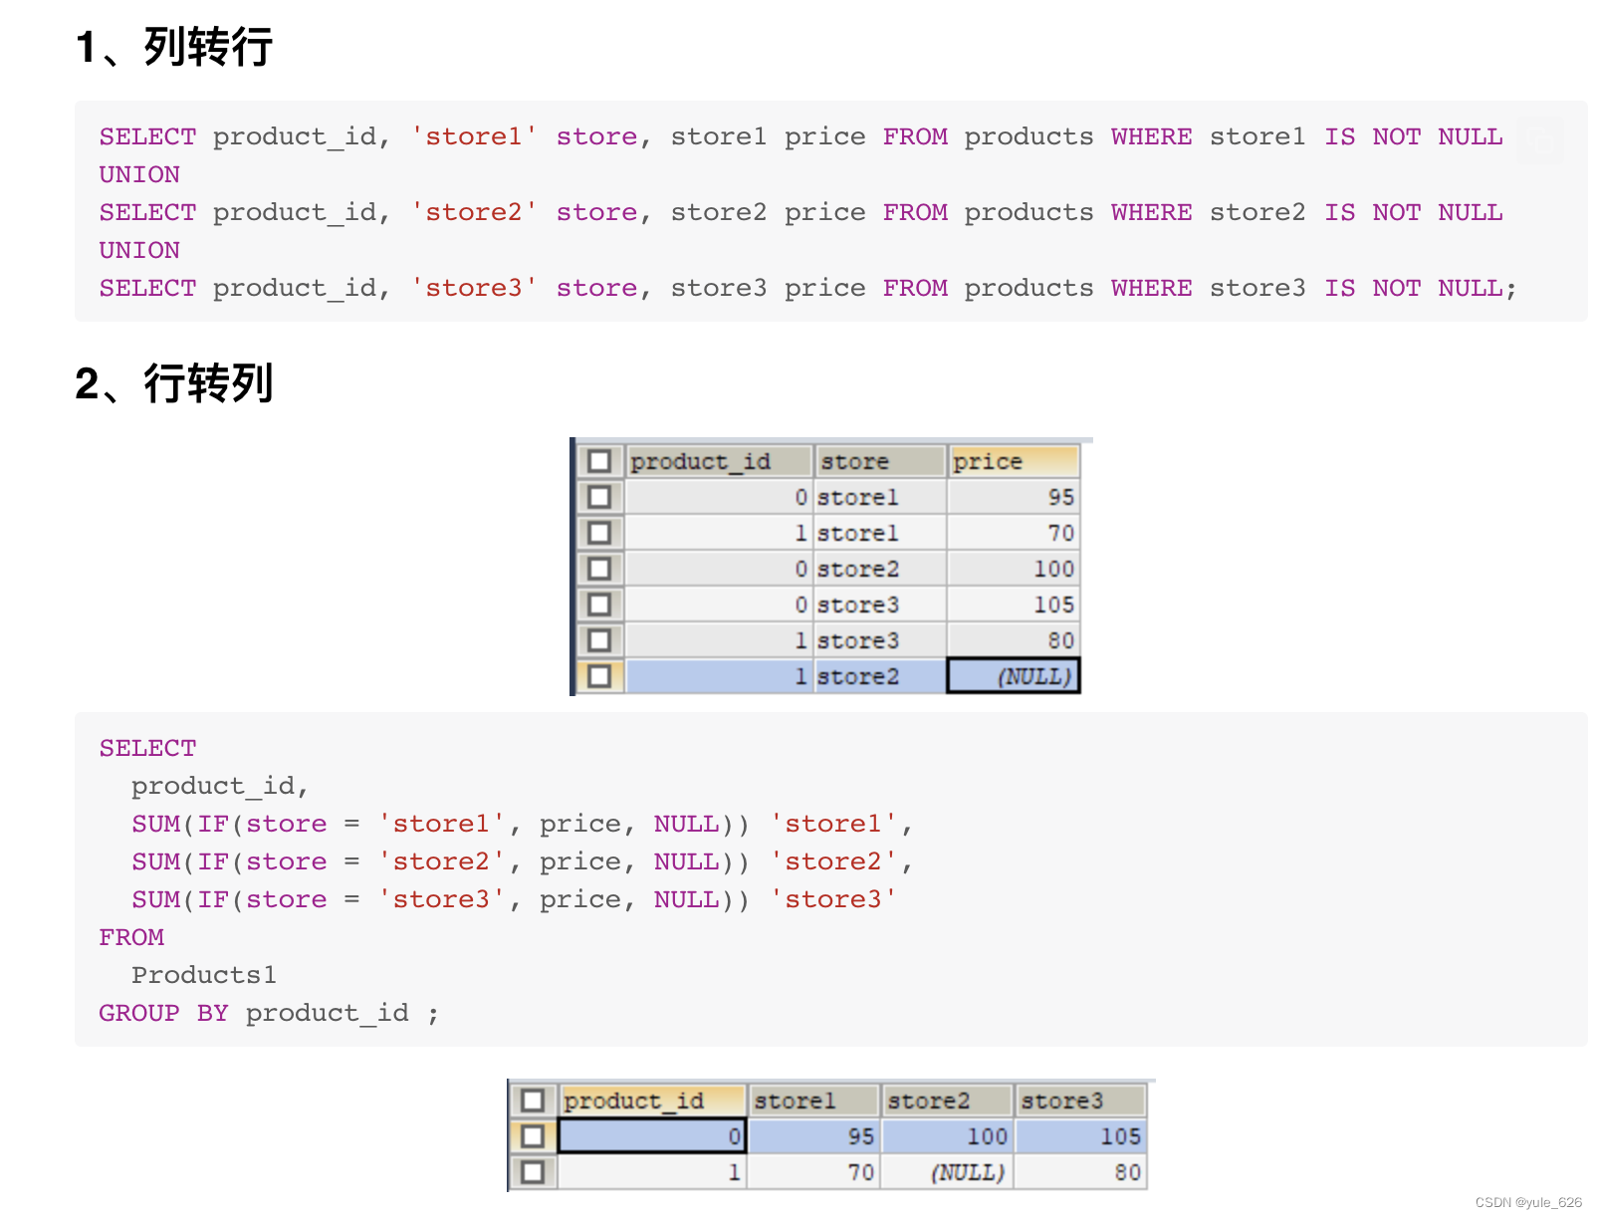Check result row with store1 value 95

(533, 1136)
